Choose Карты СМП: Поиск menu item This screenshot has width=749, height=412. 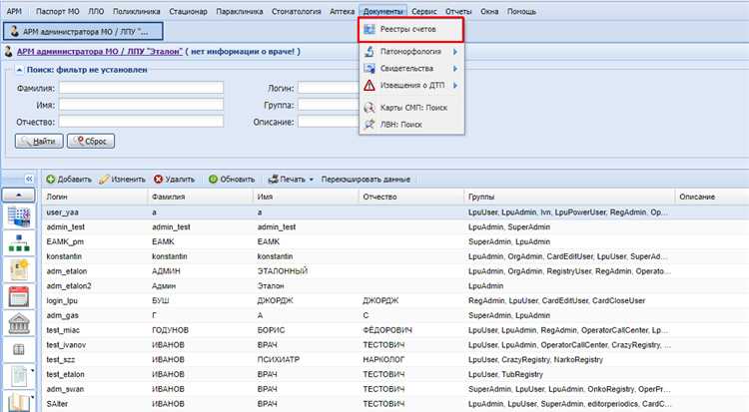pos(412,107)
